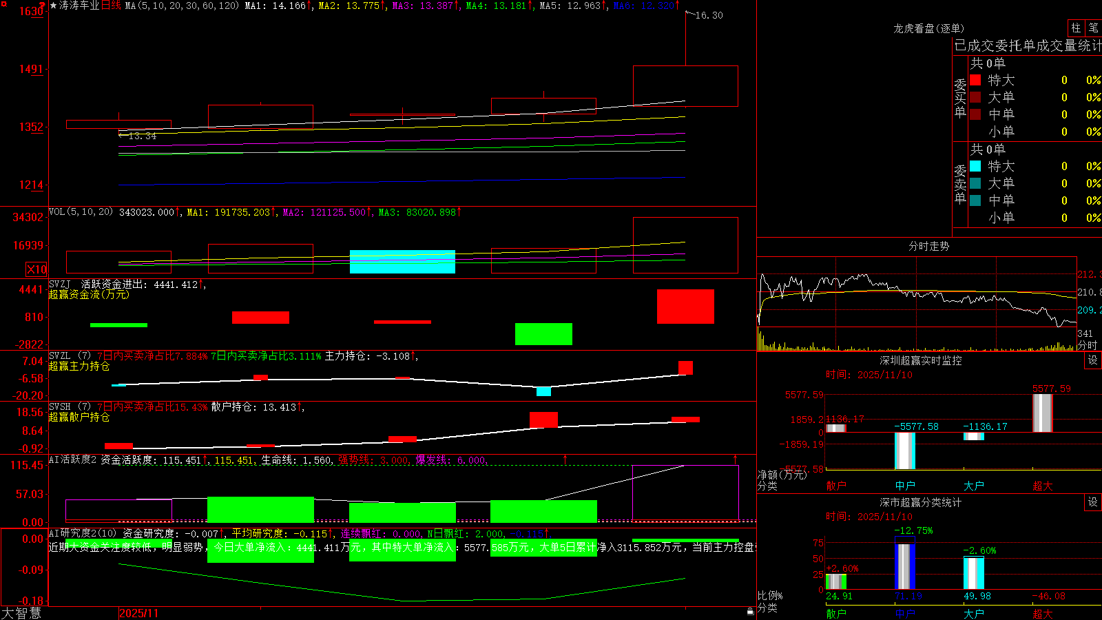The height and width of the screenshot is (620, 1102).
Task: Select the 日线 period label
Action: click(x=111, y=6)
